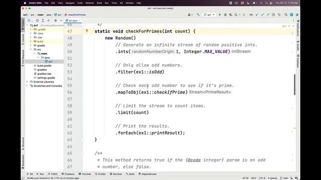This screenshot has height=180, width=321.
Task: Expand the build folder in tree
Action: click(x=31, y=41)
